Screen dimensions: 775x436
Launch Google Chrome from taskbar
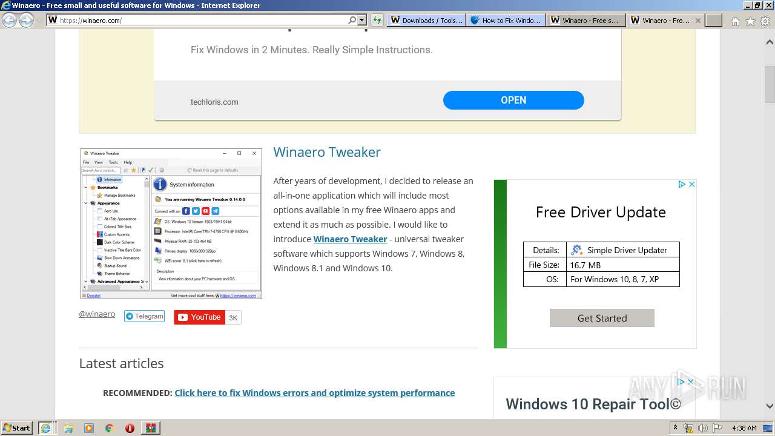tap(109, 428)
